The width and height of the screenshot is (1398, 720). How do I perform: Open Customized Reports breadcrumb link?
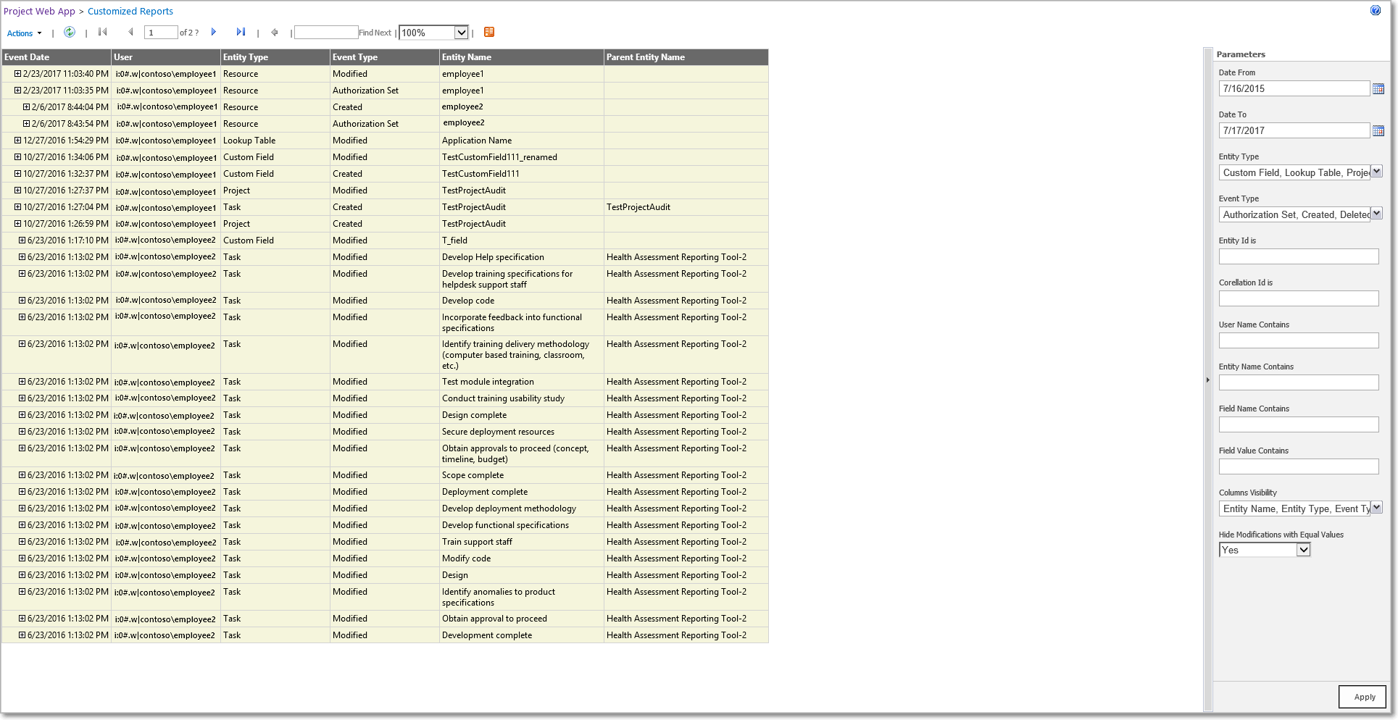[130, 12]
